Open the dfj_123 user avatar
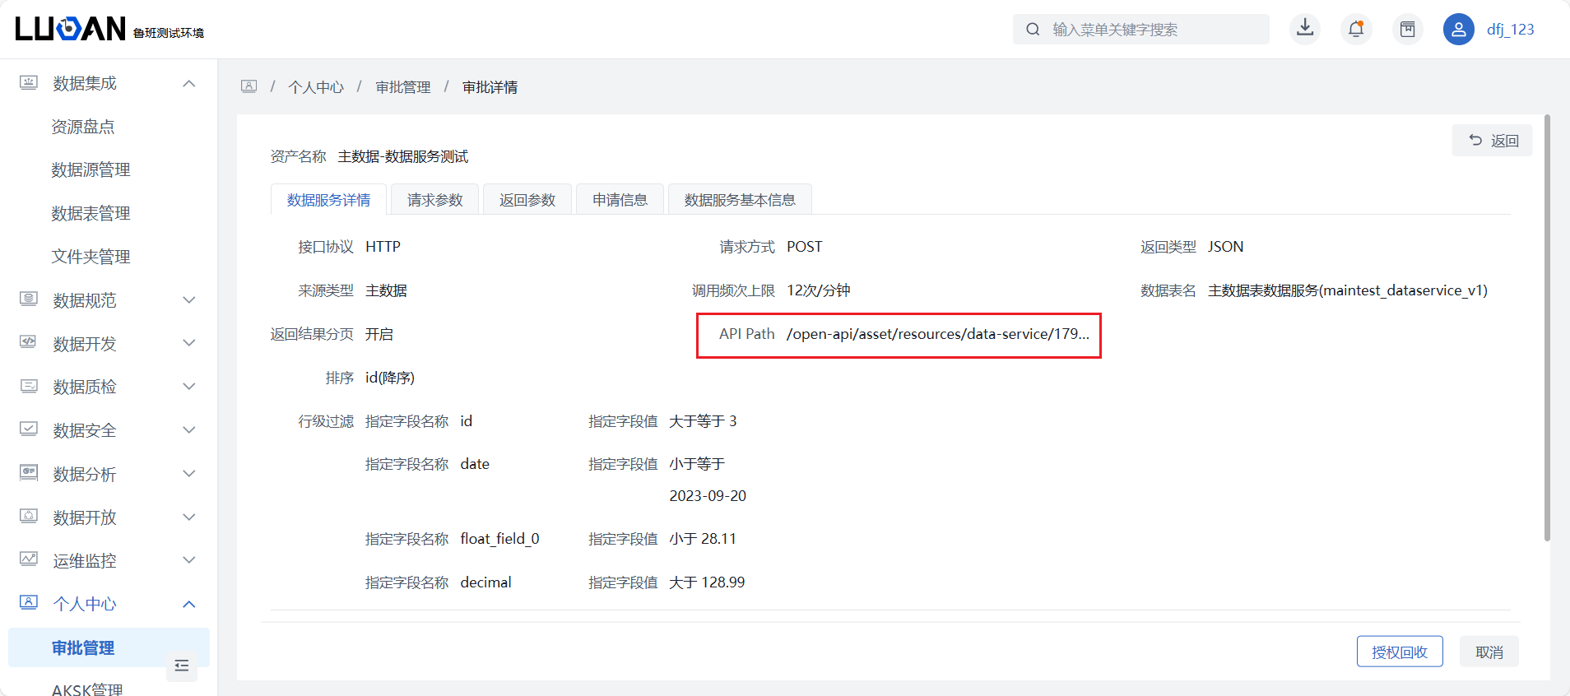The image size is (1570, 696). (1458, 30)
